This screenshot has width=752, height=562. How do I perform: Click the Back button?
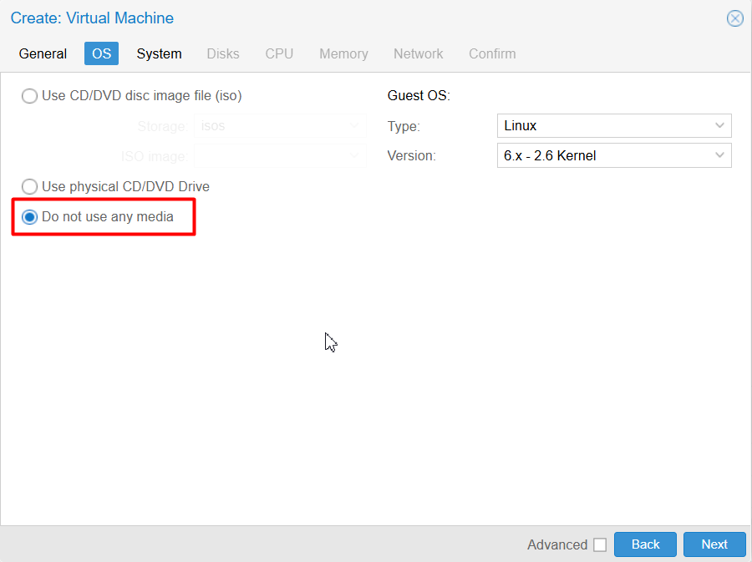pyautogui.click(x=645, y=544)
